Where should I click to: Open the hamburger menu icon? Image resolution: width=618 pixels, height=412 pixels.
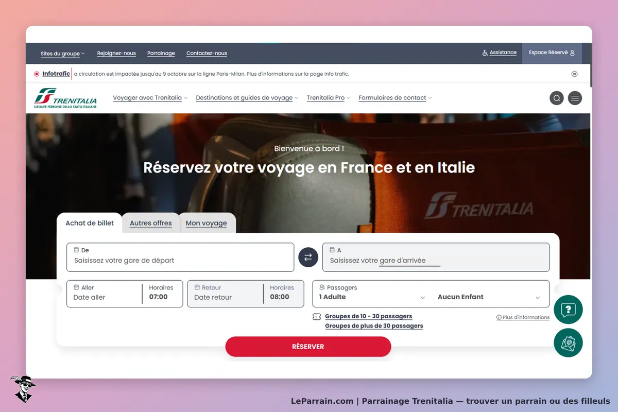coord(575,98)
